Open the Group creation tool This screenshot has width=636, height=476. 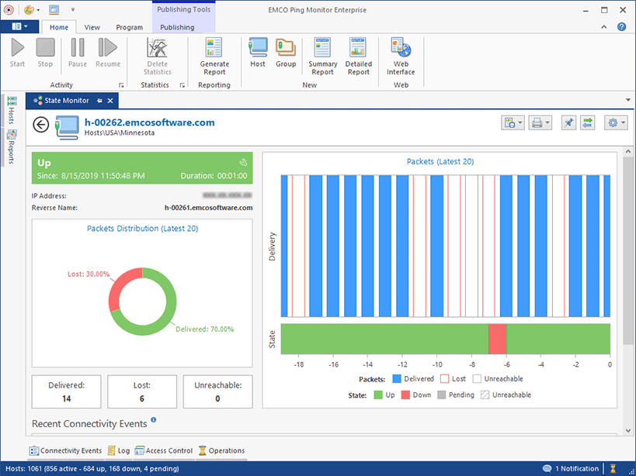(286, 54)
